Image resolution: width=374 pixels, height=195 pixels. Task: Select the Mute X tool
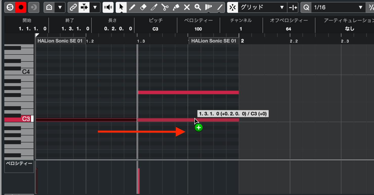pos(187,7)
